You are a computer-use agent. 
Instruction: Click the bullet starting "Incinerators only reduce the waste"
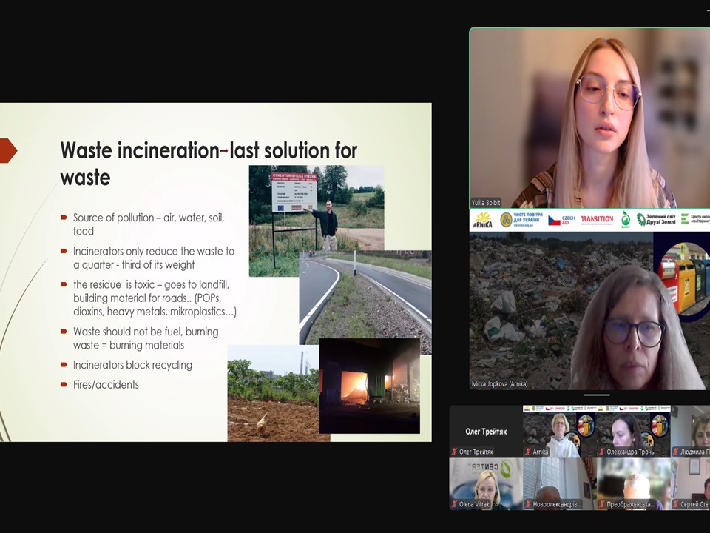[154, 258]
